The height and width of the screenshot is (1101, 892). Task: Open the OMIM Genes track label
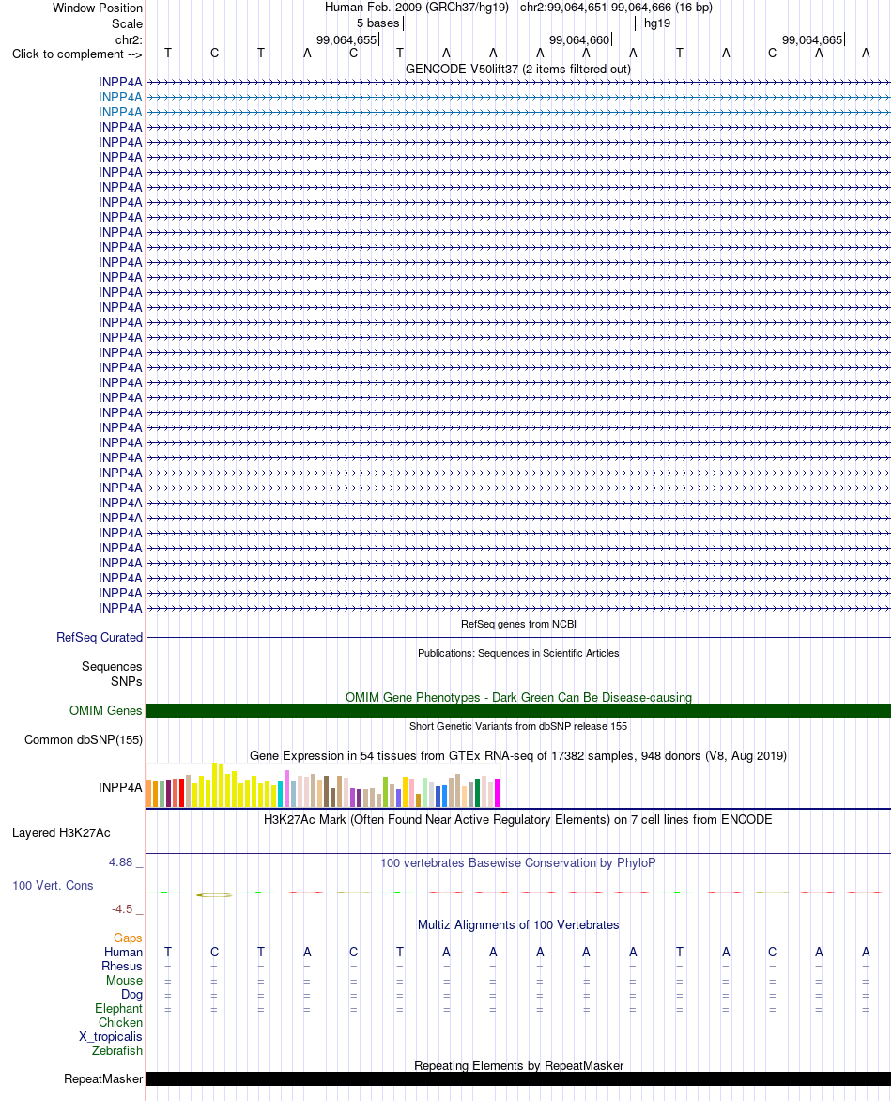[106, 710]
